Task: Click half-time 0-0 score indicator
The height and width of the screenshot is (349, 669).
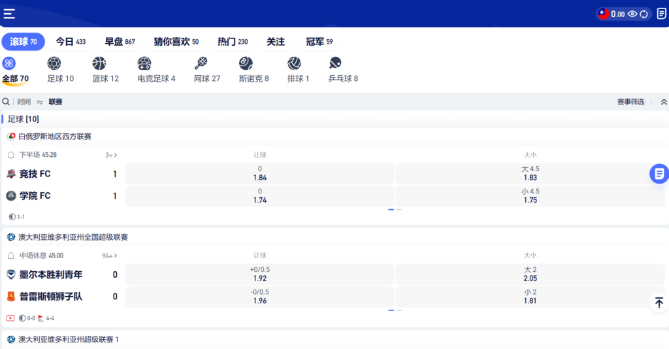Action: [x=27, y=318]
